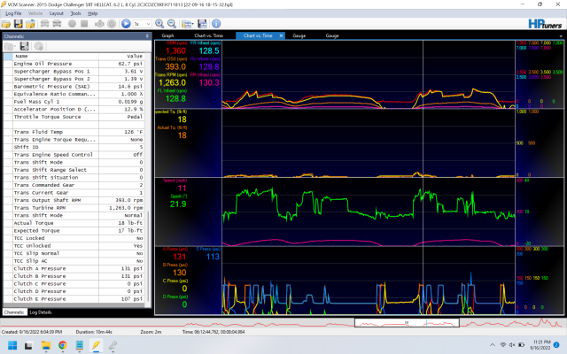Close the active Chart vs. Time tab
This screenshot has width=567, height=354.
(281, 35)
